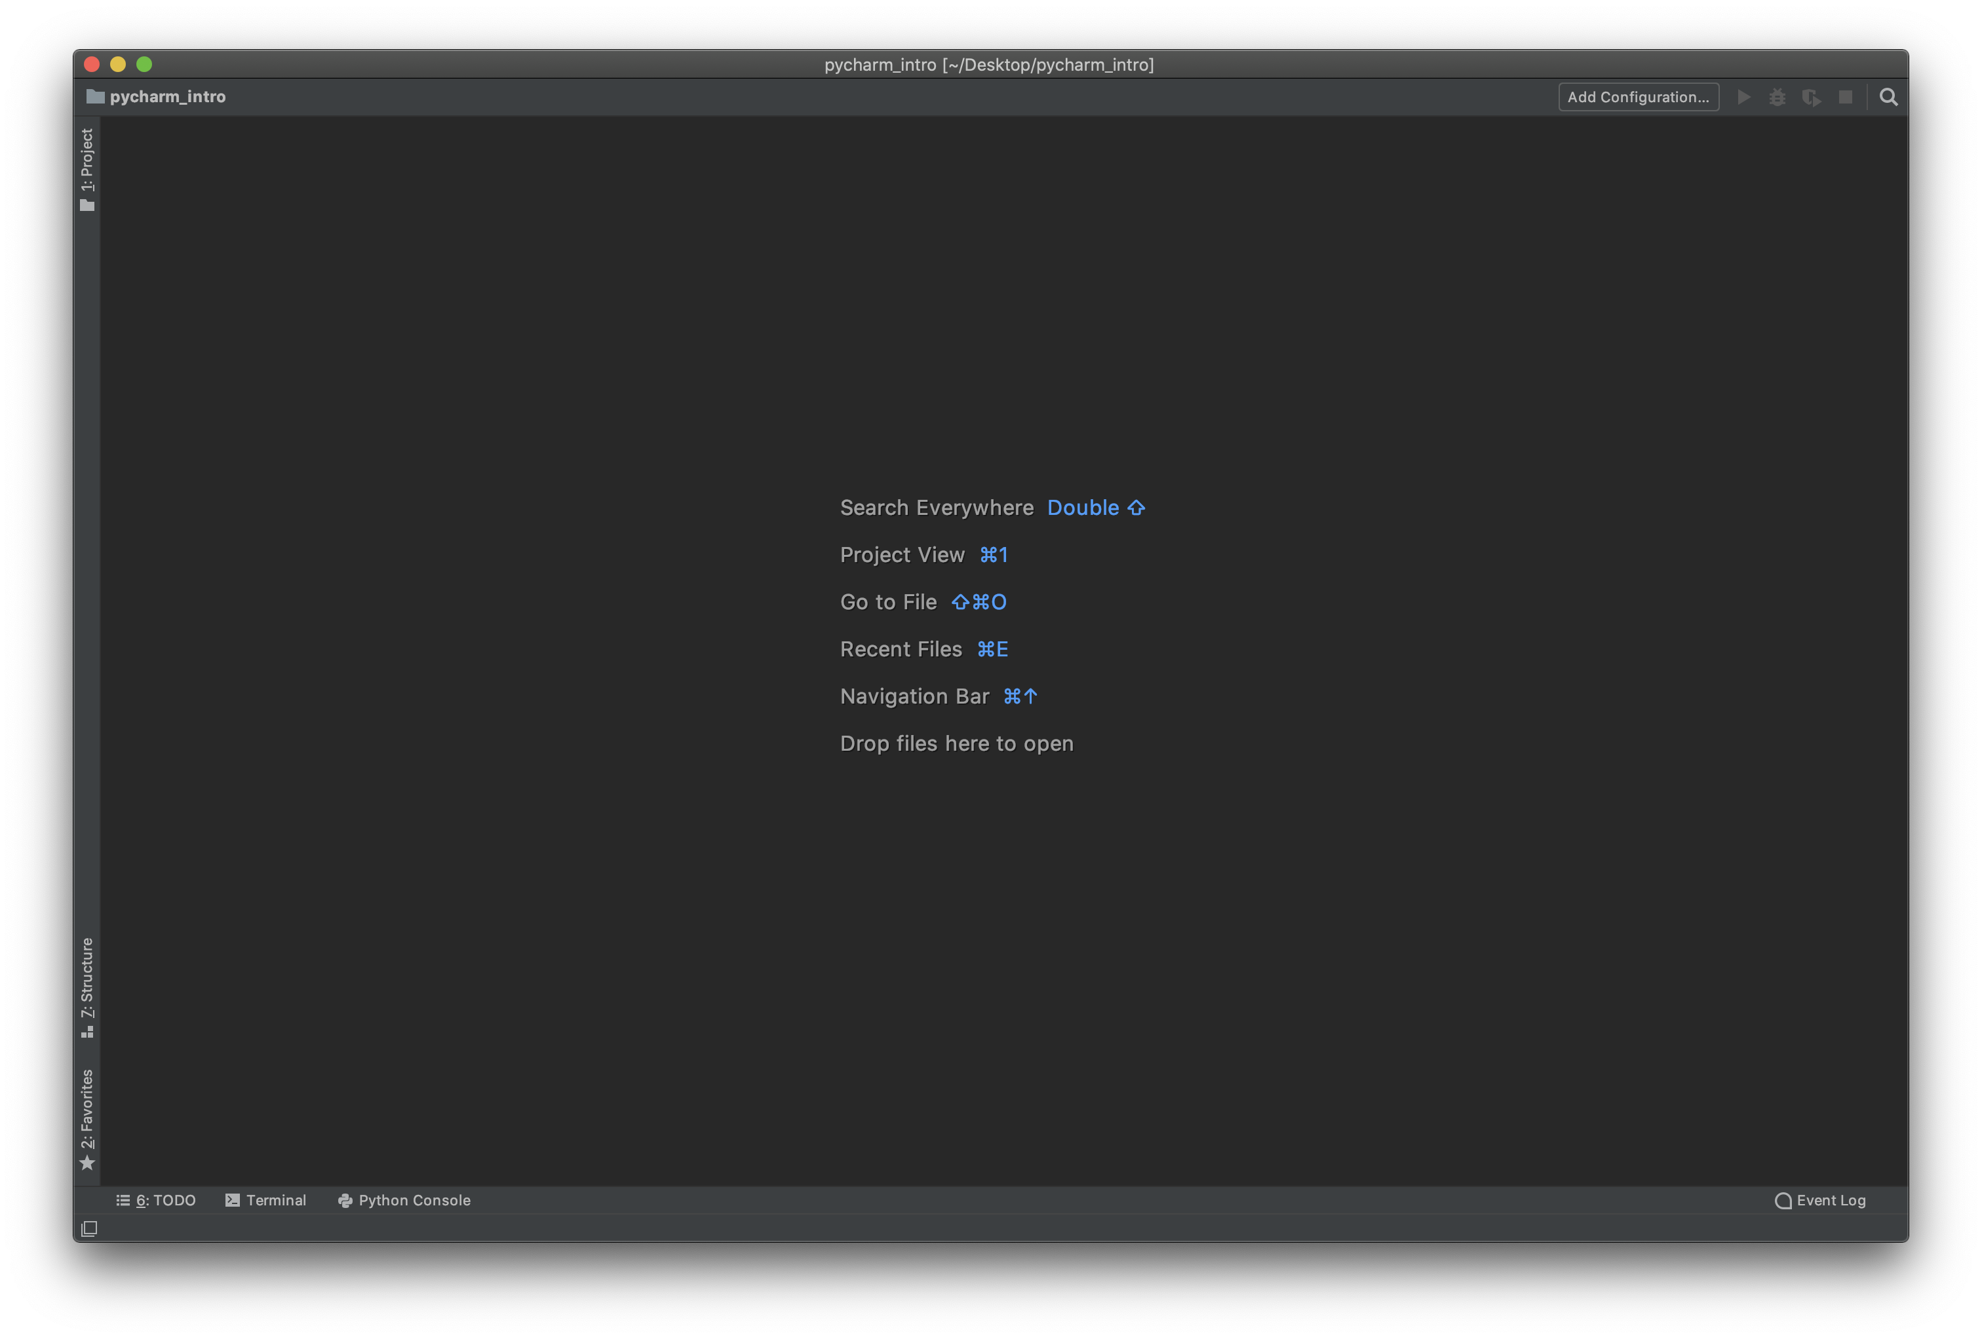Select the Debug bug icon
Screen dimensions: 1982x1339
(x=1778, y=96)
